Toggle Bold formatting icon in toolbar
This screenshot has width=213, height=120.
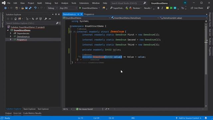coord(158,8)
